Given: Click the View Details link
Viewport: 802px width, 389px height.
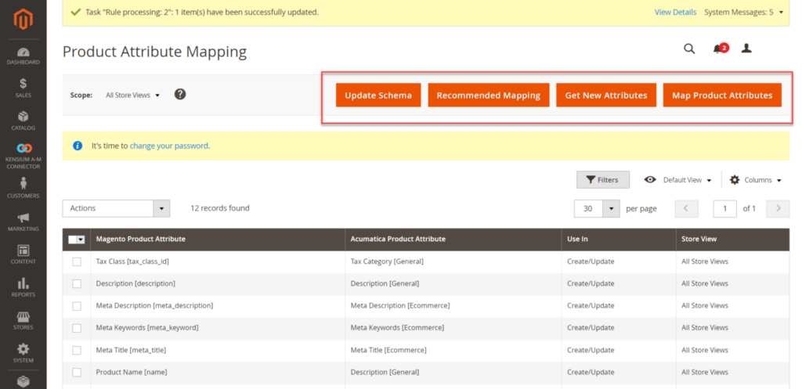Looking at the screenshot, I should 675,13.
